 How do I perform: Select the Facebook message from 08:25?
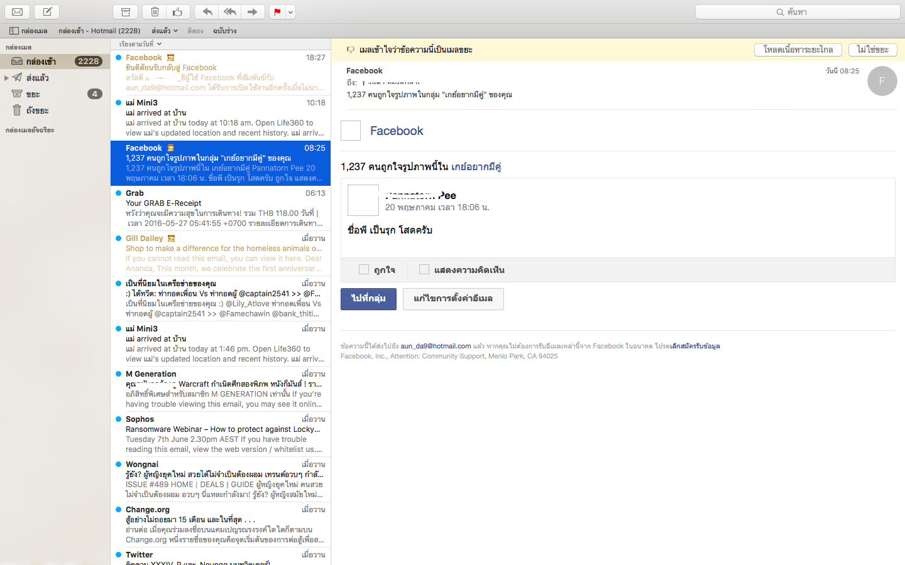[221, 163]
